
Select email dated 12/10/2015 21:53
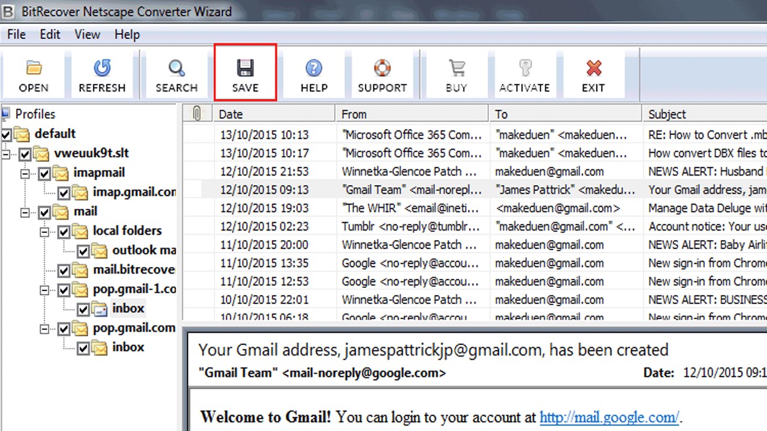475,171
